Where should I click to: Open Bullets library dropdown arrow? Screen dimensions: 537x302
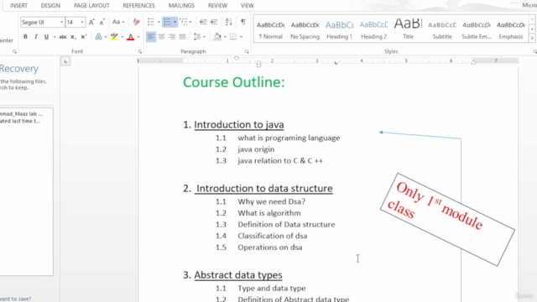click(159, 23)
